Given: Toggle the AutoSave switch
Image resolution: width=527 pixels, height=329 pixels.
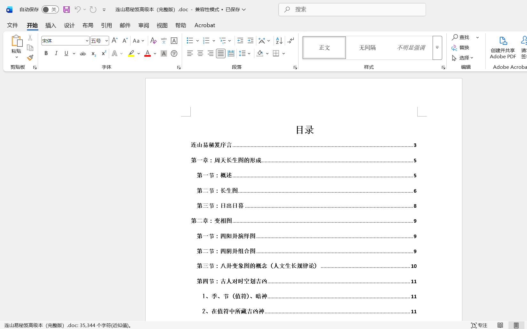Looking at the screenshot, I should click(x=50, y=10).
